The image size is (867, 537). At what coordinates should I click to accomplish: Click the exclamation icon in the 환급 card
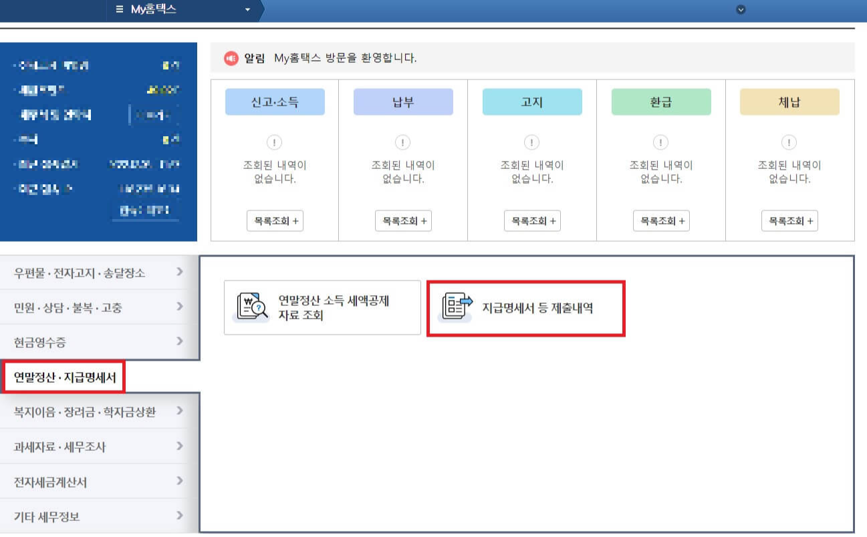click(x=660, y=142)
